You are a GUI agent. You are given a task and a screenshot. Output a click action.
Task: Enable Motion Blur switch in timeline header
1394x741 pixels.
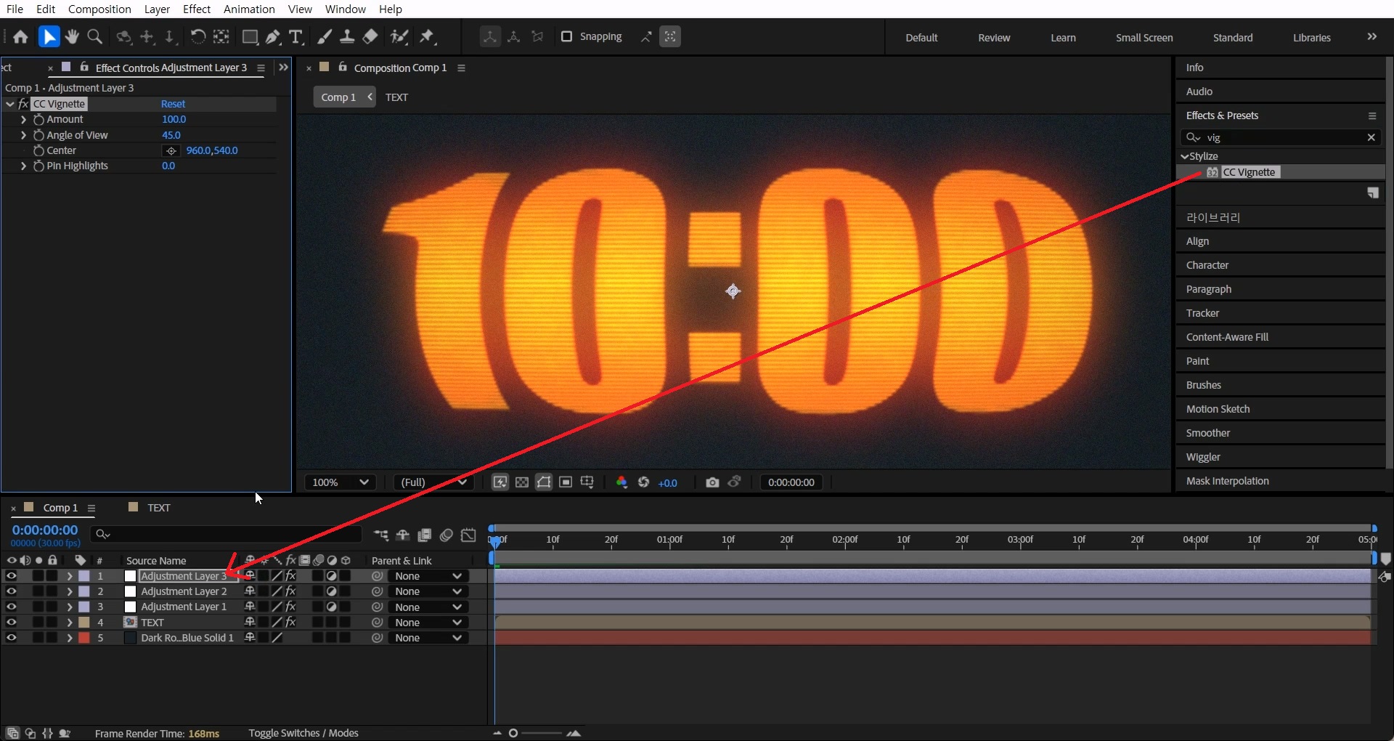point(447,535)
